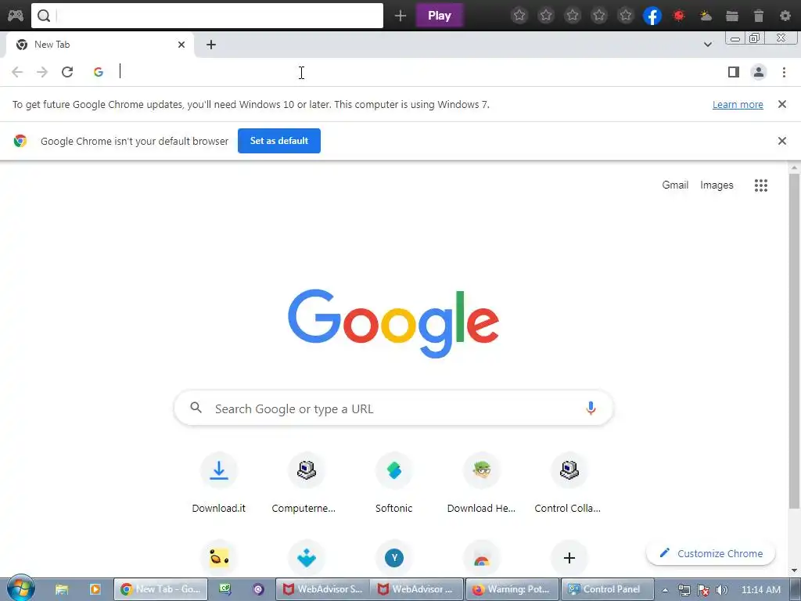Screen dimensions: 801x601
Task: Click the trash can icon in the top bar
Action: click(x=759, y=16)
